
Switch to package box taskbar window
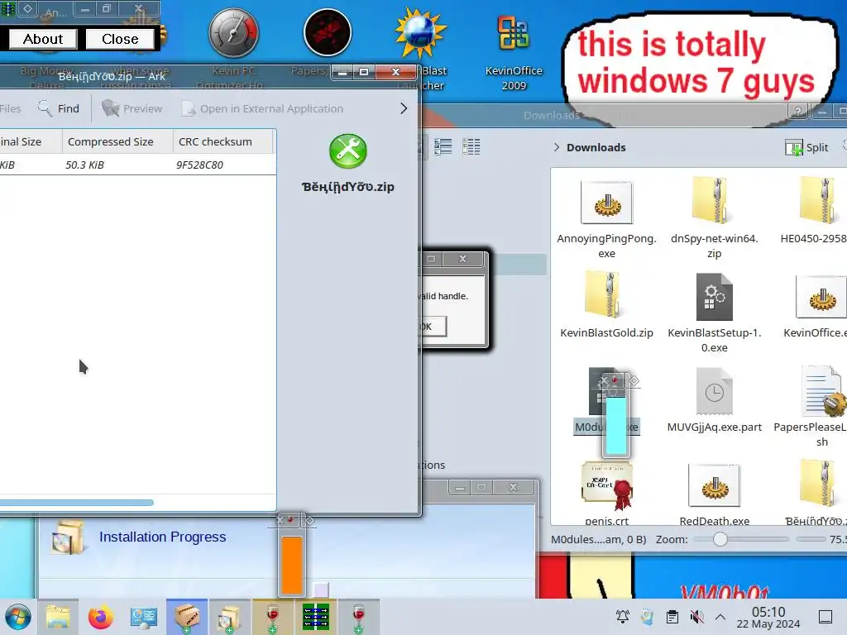[x=187, y=617]
